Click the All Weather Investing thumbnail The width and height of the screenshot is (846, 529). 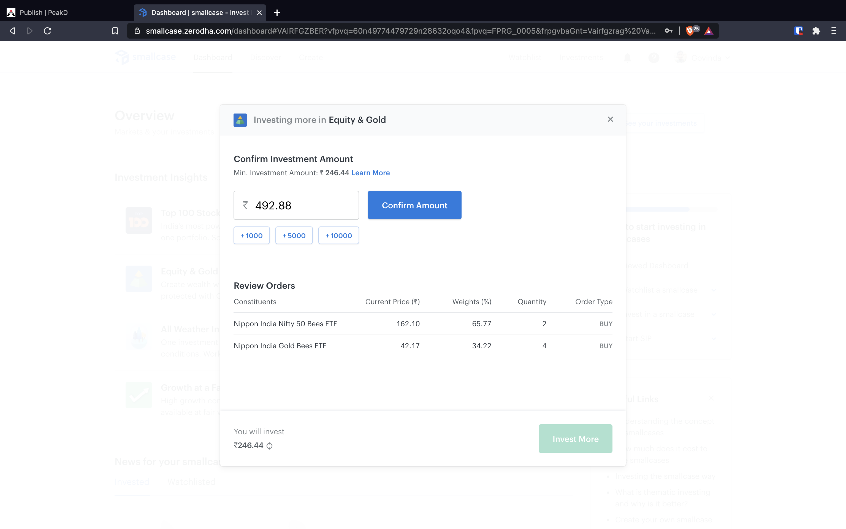click(x=139, y=337)
